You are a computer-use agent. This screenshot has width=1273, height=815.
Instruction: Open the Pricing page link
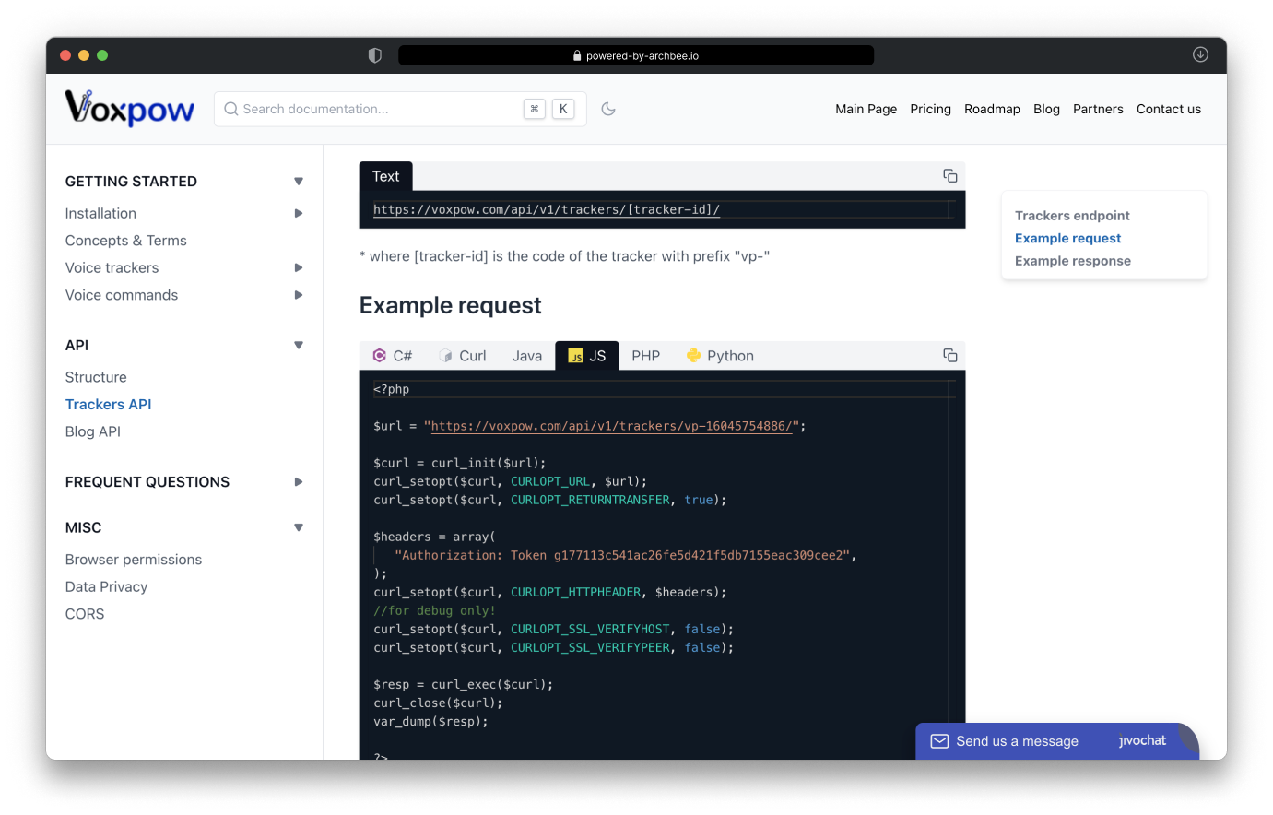pos(930,109)
